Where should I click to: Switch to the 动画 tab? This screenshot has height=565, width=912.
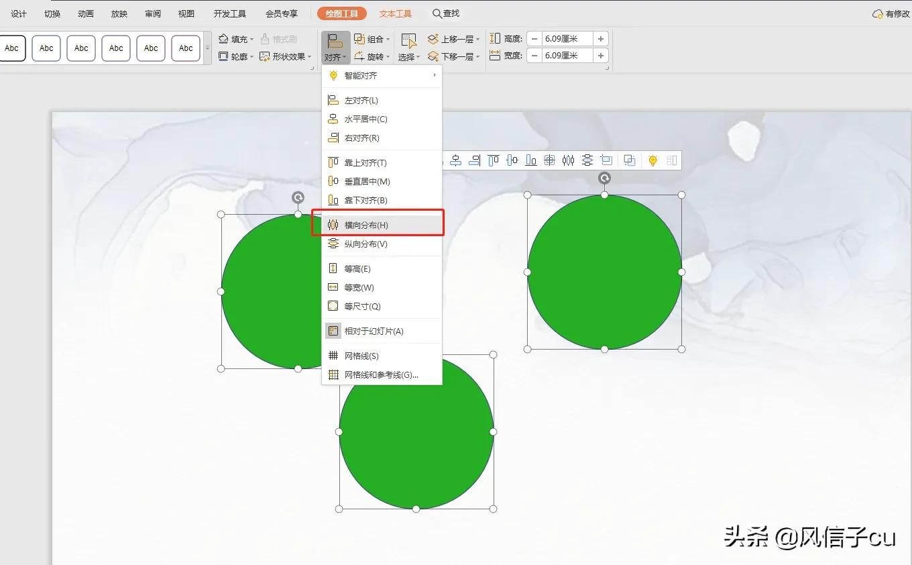(86, 13)
